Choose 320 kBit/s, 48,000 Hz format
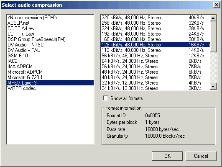The height and width of the screenshot is (167, 222). (x=155, y=18)
